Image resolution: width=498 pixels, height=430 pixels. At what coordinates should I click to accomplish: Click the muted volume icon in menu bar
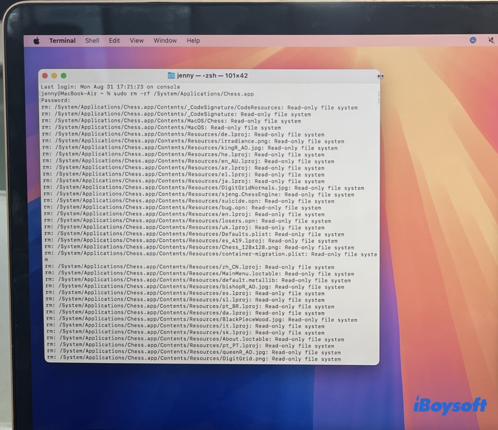[x=491, y=40]
